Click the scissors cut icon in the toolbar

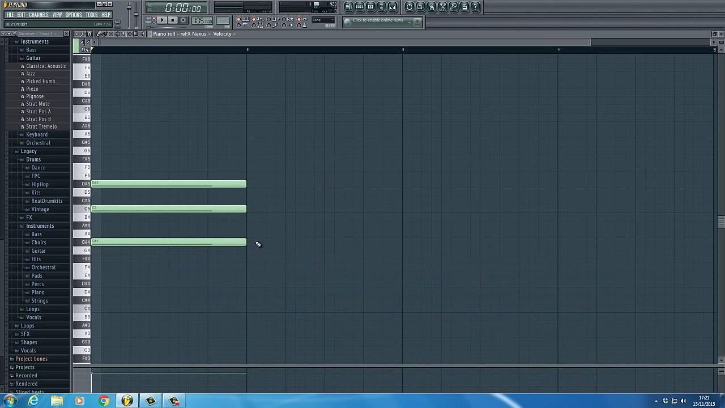(442, 6)
